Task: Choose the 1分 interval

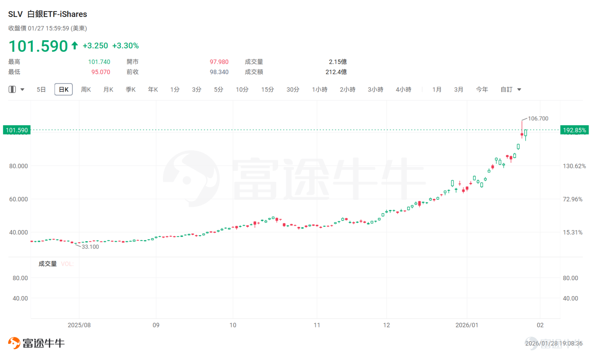Action: [175, 89]
